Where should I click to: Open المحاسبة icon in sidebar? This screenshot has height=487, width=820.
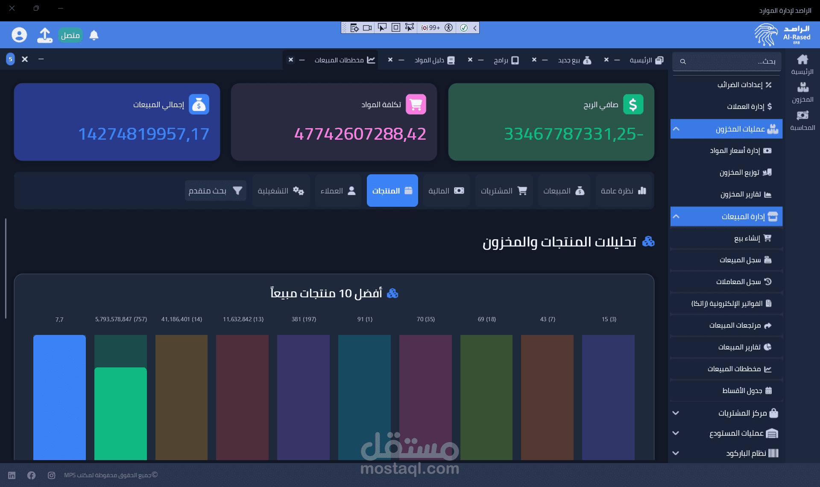click(x=802, y=120)
